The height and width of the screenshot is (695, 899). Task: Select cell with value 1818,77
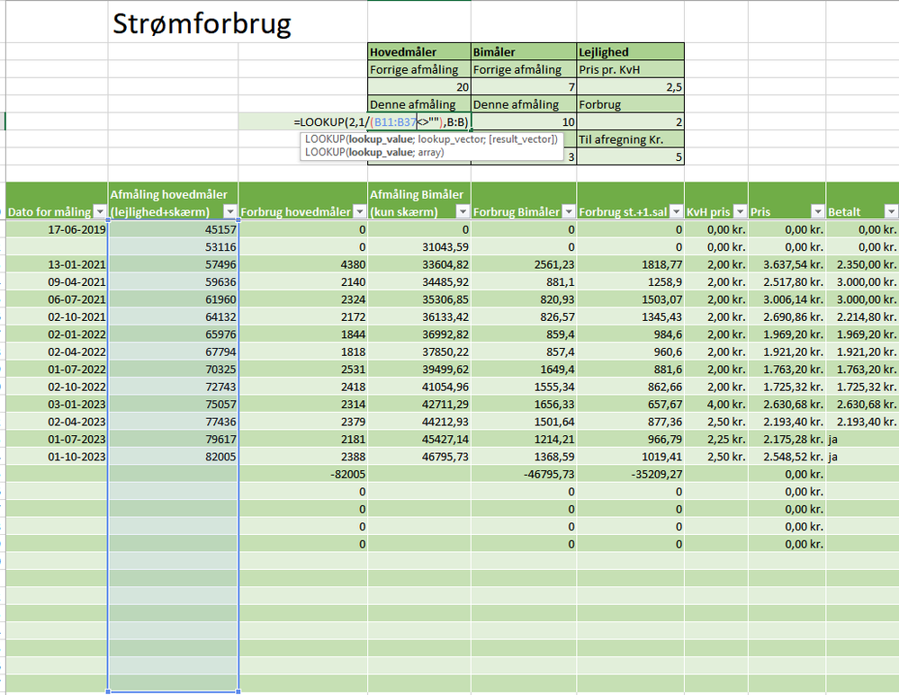point(630,264)
